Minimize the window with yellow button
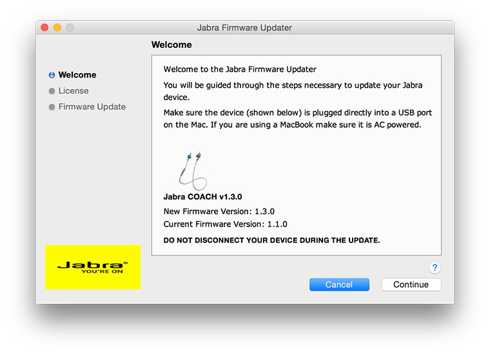Screen dimensions: 490x355 pyautogui.click(x=57, y=28)
